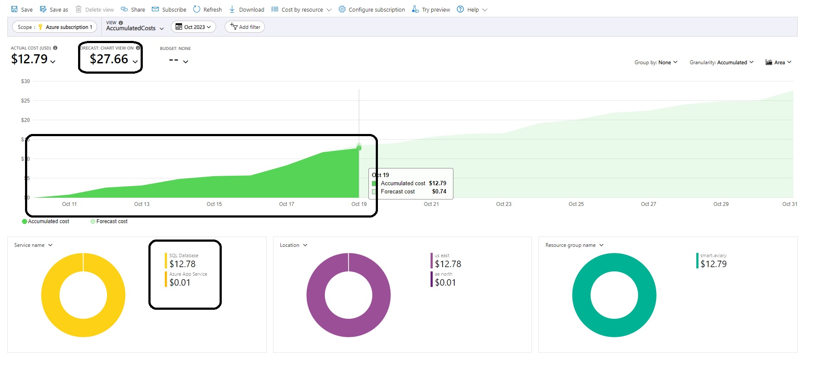Click the Scope Azure subscription 1 pill
Image resolution: width=824 pixels, height=386 pixels.
55,27
